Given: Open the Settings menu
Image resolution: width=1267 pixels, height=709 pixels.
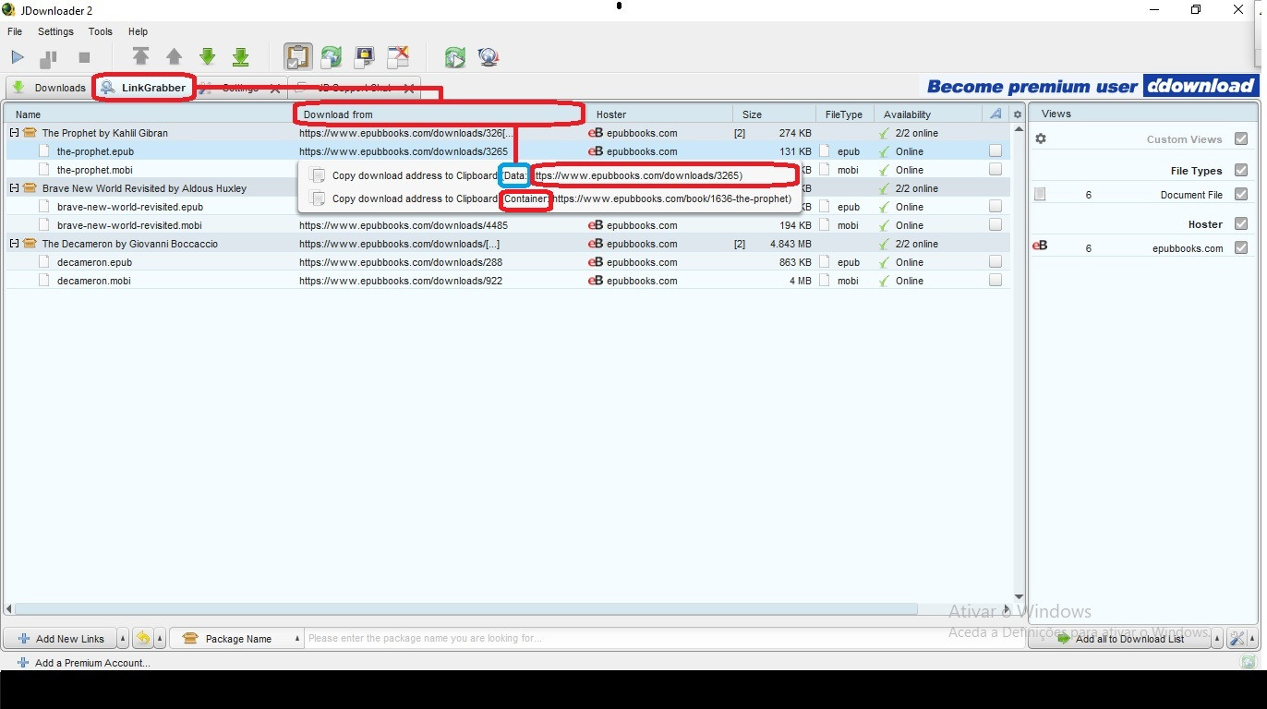Looking at the screenshot, I should pyautogui.click(x=55, y=31).
